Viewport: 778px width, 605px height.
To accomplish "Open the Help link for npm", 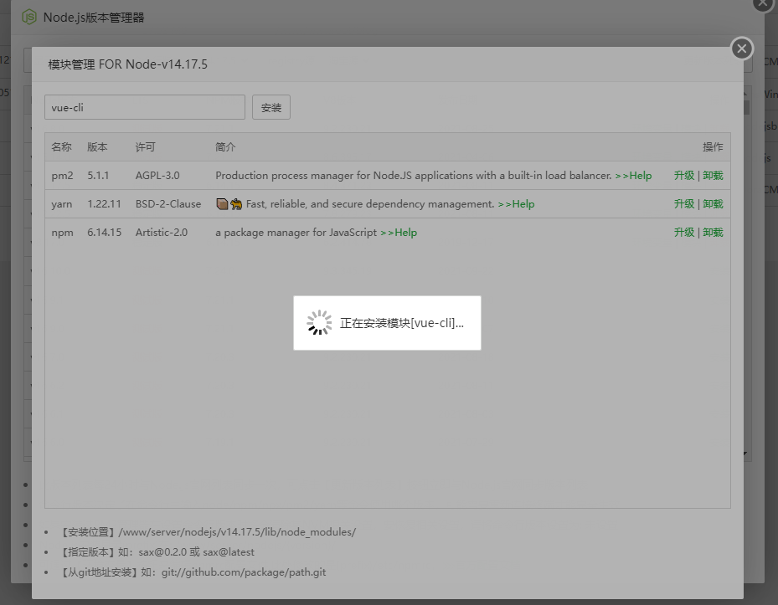I will click(399, 233).
